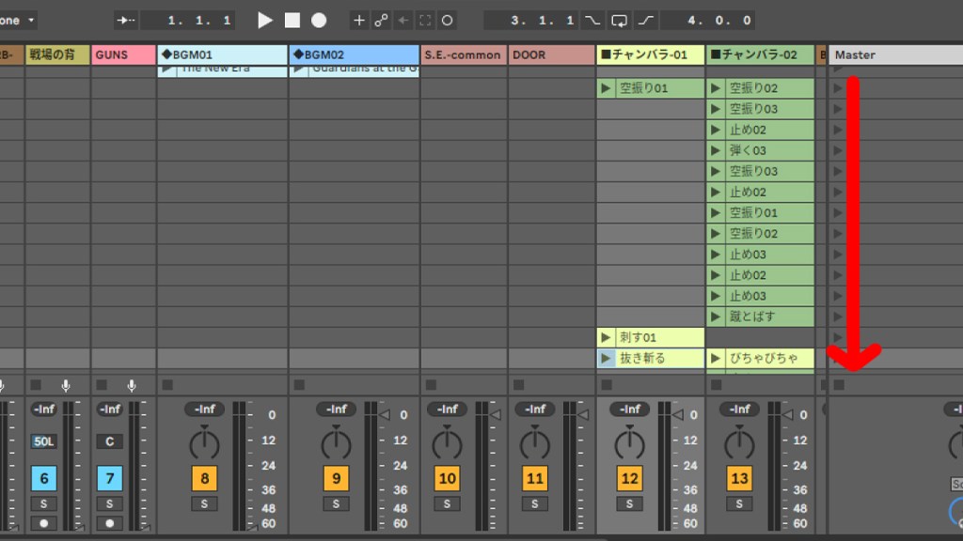Viewport: 963px width, 541px height.
Task: Toggle the MIDI Arrangement Overdub plus icon
Action: [359, 20]
